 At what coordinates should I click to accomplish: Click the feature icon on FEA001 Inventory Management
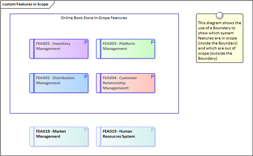point(86,42)
